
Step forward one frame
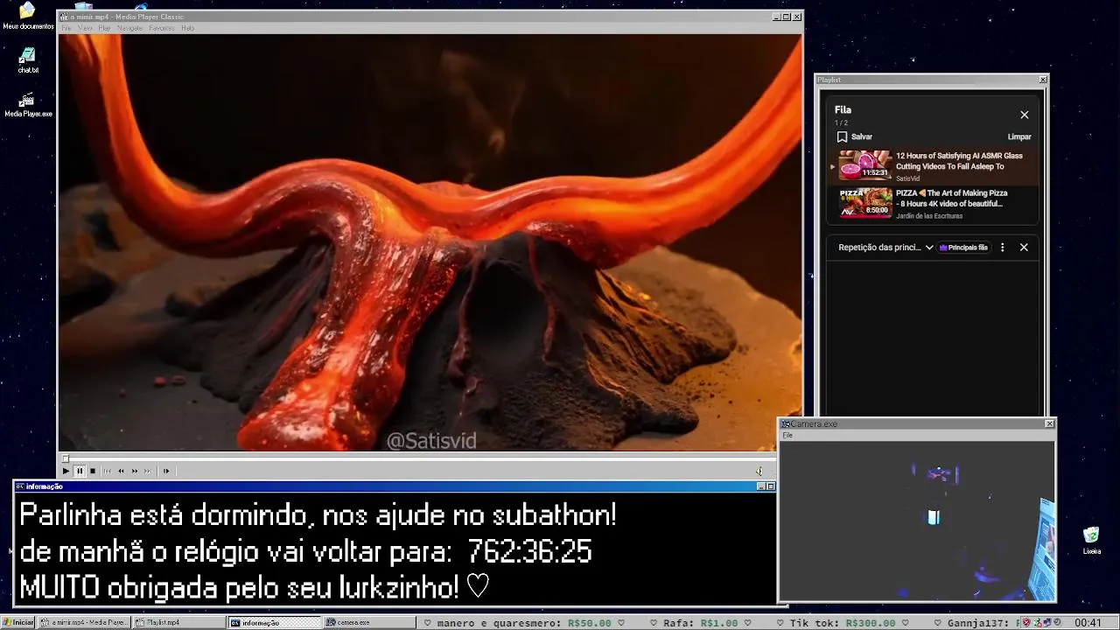click(166, 471)
